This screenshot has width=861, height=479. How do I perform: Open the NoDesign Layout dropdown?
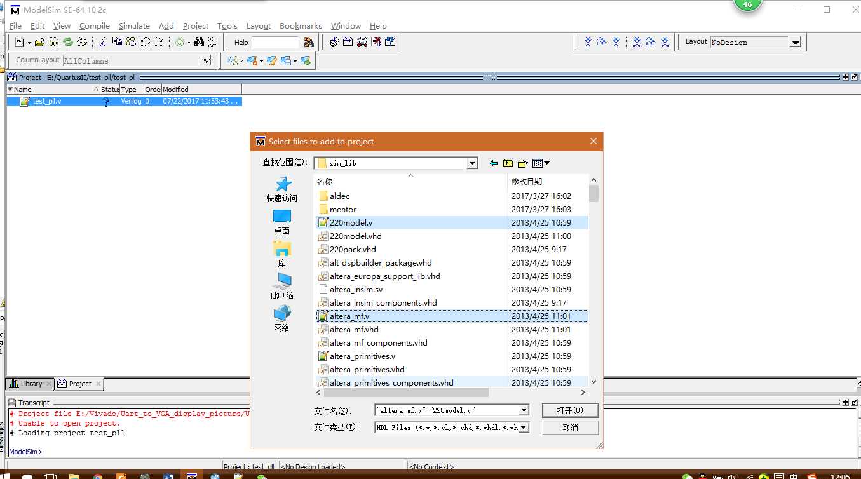click(795, 43)
